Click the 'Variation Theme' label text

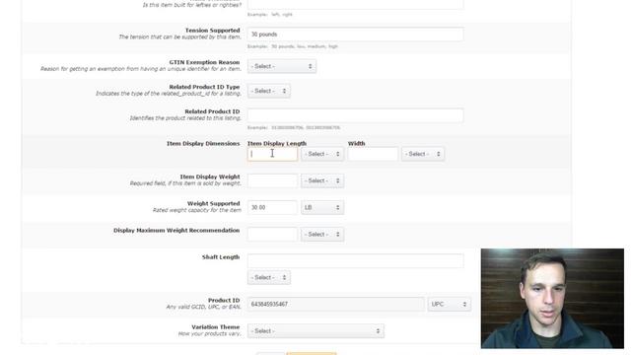point(215,327)
